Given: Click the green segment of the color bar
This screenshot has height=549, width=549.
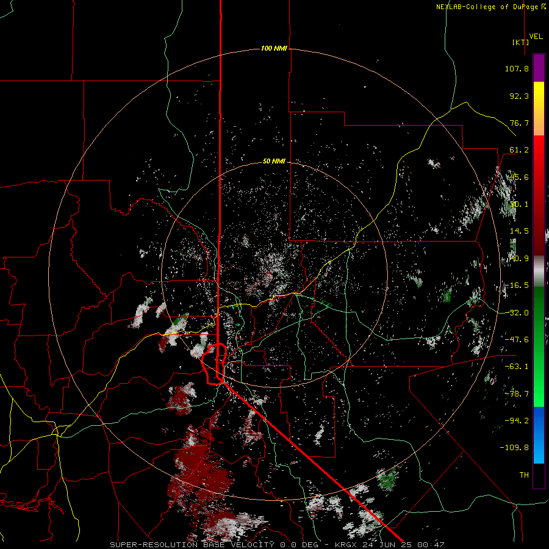Looking at the screenshot, I should 539,346.
